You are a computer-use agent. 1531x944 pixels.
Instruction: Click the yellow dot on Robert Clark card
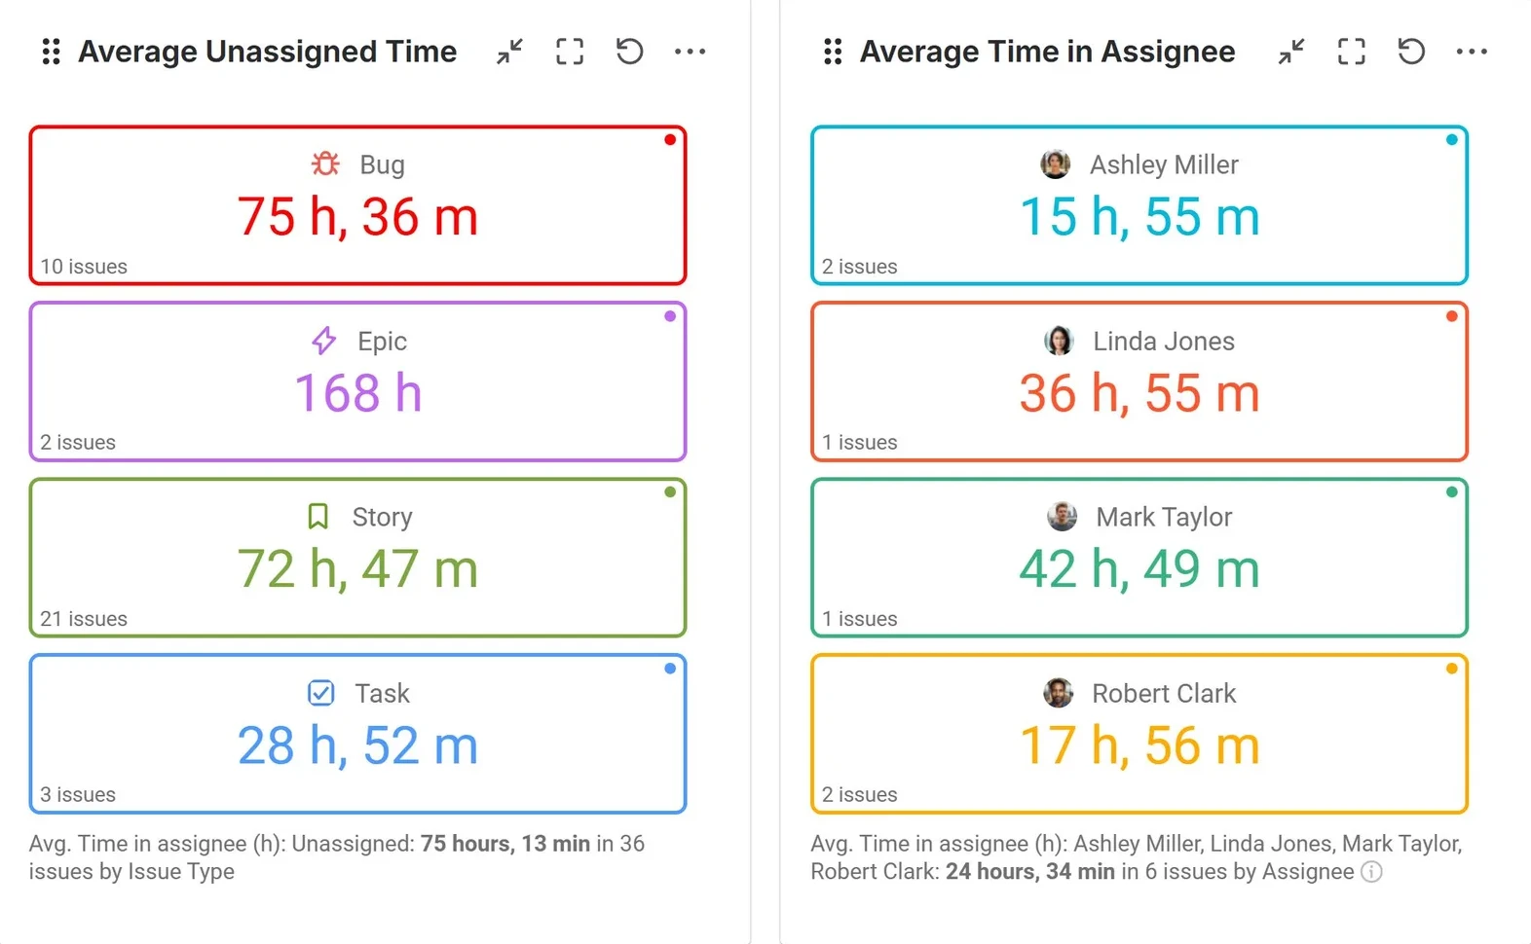(1452, 668)
